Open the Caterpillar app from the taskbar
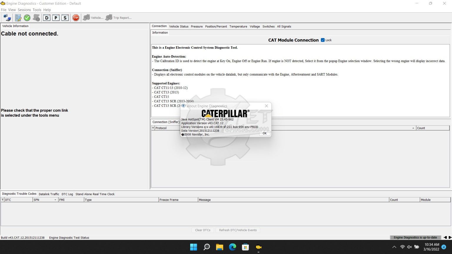The image size is (452, 254). 258,247
